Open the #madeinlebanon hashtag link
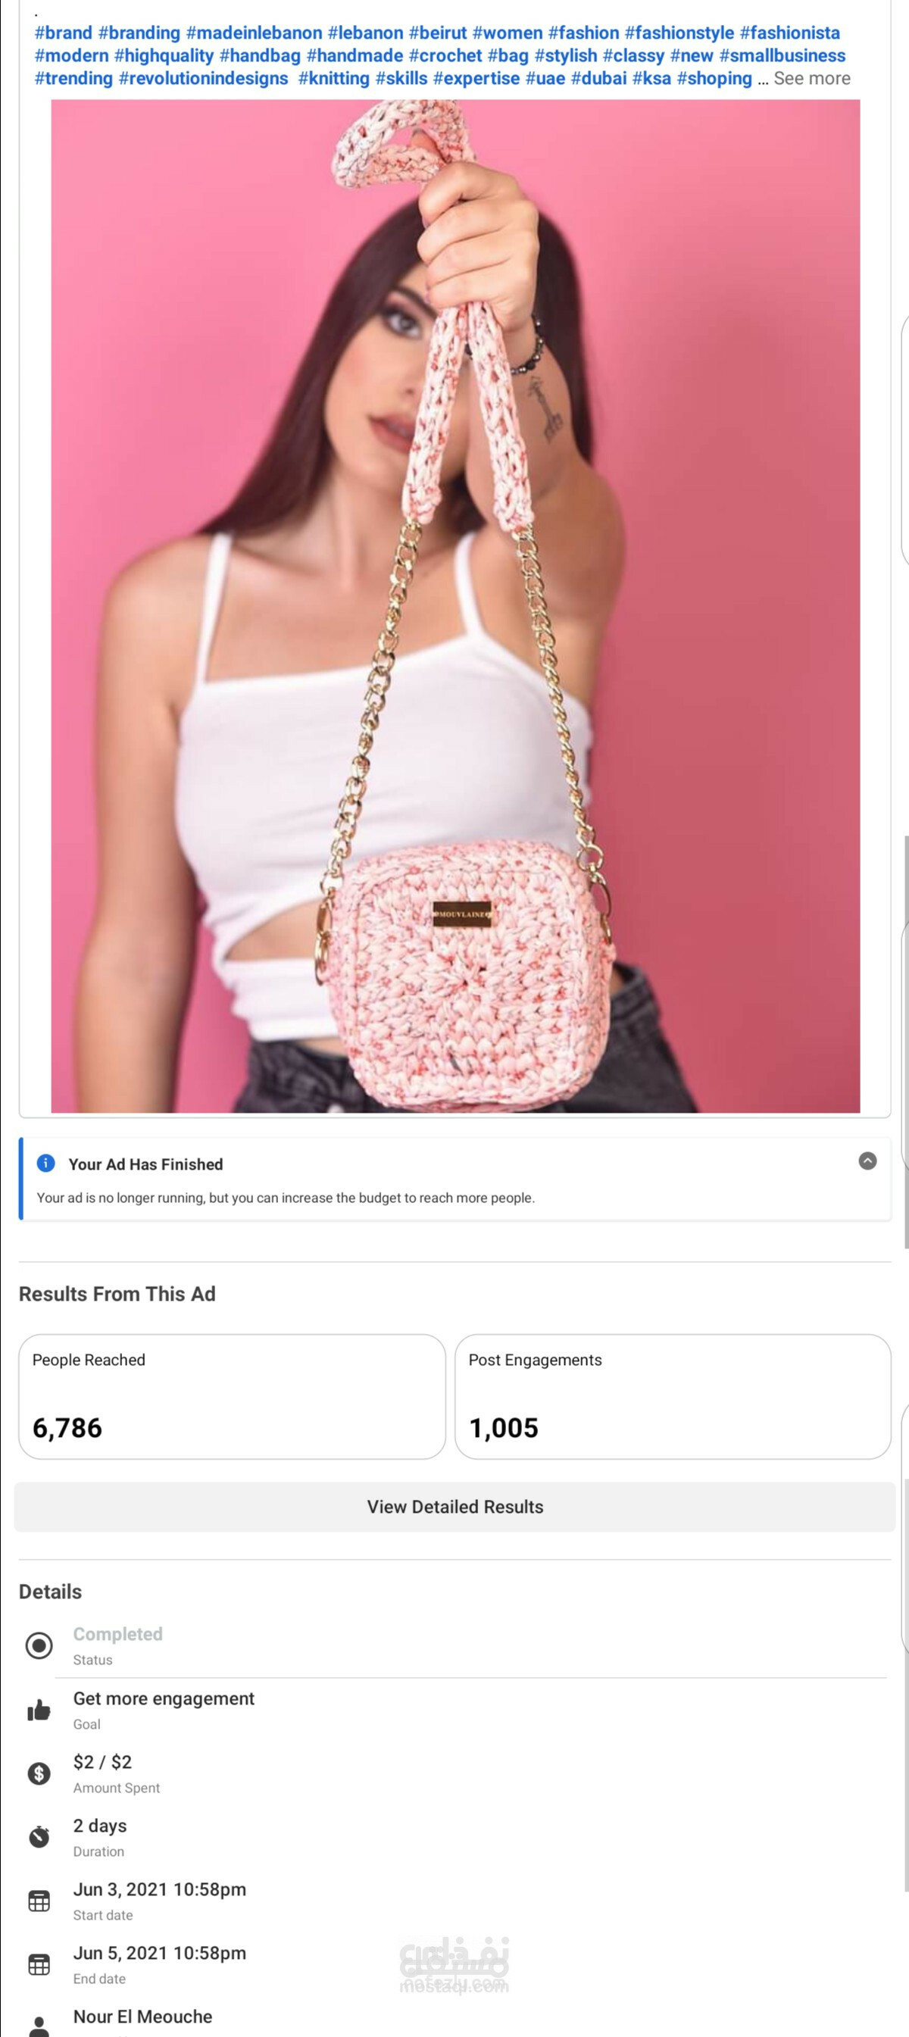This screenshot has height=2037, width=909. tap(254, 33)
